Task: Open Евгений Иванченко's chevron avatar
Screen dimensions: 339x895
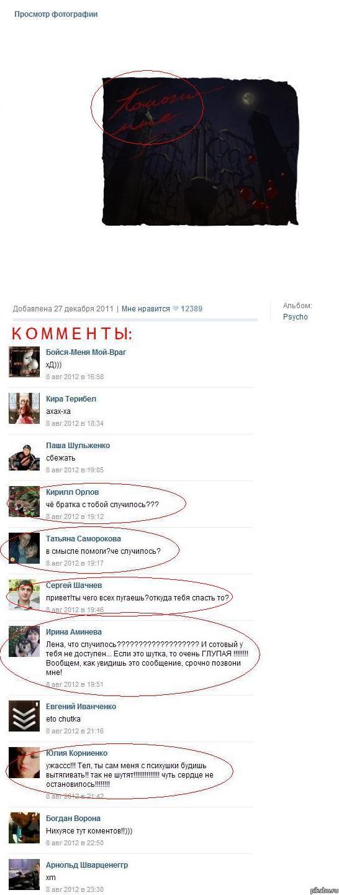Action: [24, 716]
